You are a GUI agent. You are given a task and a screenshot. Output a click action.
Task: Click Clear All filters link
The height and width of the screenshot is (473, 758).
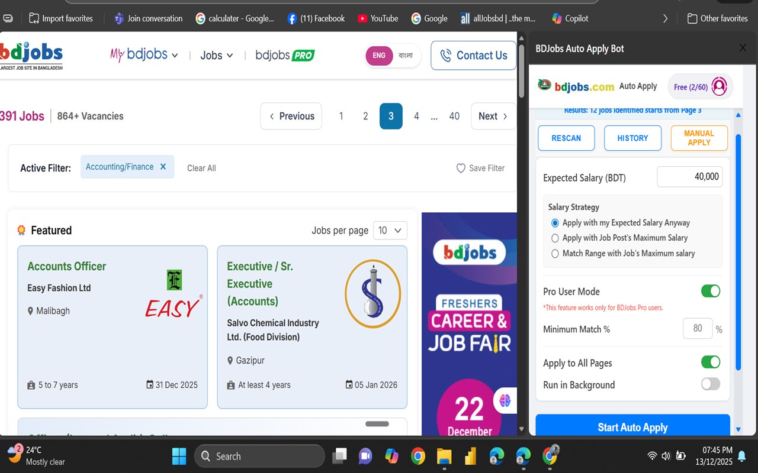tap(201, 168)
